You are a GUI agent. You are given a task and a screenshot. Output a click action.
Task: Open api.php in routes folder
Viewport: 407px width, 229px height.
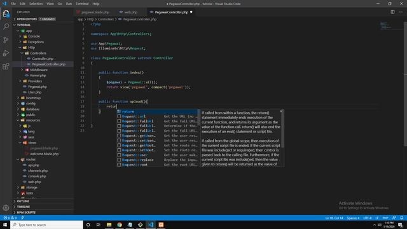(34, 165)
